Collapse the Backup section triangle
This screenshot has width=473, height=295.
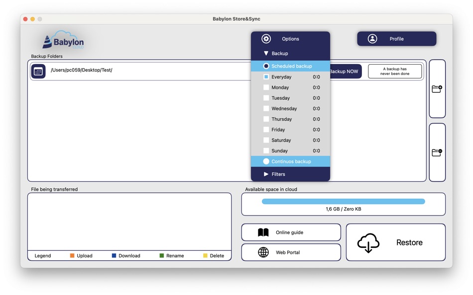click(266, 53)
